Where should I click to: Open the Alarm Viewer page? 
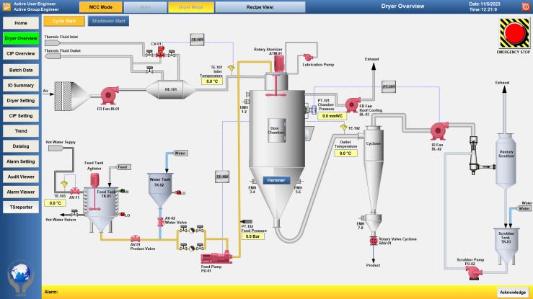pos(21,192)
